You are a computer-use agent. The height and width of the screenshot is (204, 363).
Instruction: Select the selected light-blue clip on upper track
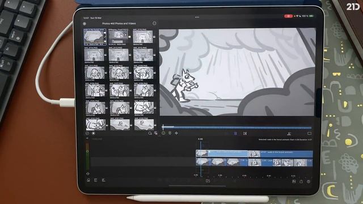coord(222,154)
